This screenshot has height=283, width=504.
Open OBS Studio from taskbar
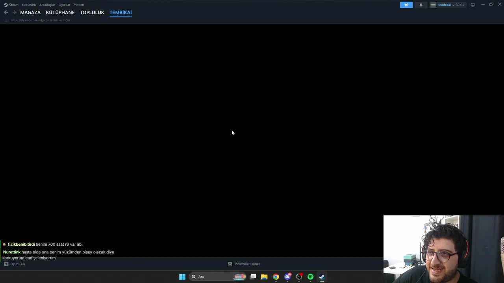pos(299,277)
